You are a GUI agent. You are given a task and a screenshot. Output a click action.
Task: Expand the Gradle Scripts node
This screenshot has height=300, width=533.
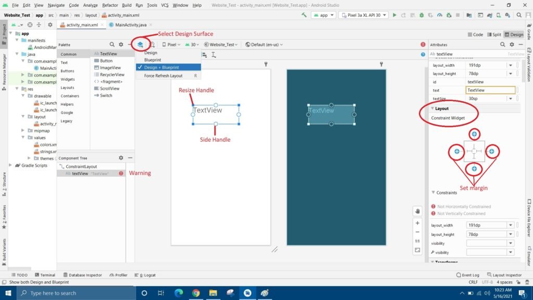(11, 165)
